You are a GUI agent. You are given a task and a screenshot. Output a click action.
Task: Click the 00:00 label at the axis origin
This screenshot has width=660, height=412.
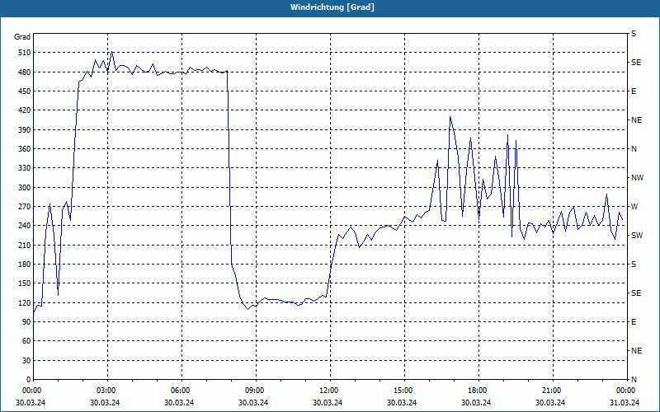tap(31, 391)
